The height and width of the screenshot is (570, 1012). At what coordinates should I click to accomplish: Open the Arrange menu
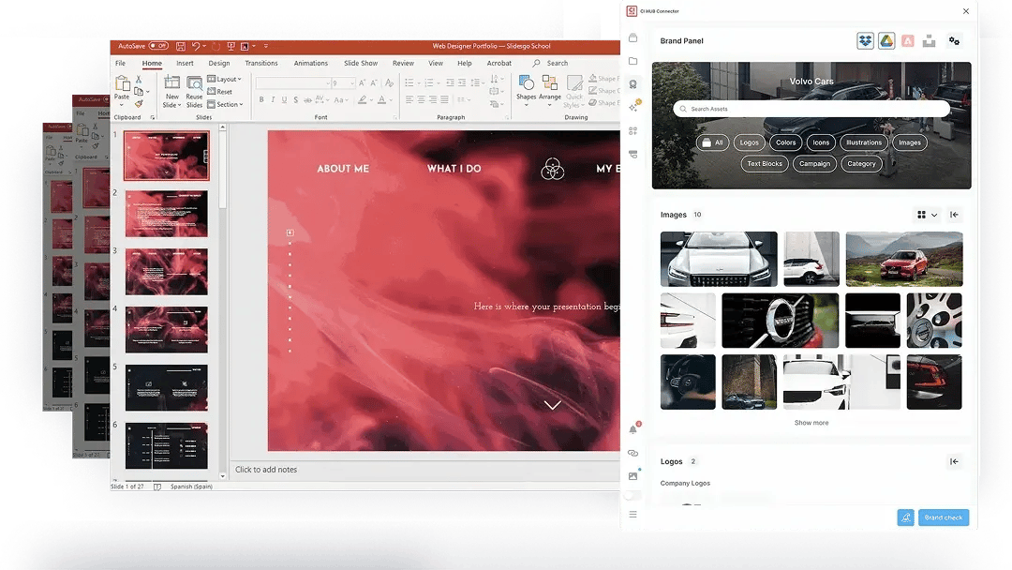550,90
